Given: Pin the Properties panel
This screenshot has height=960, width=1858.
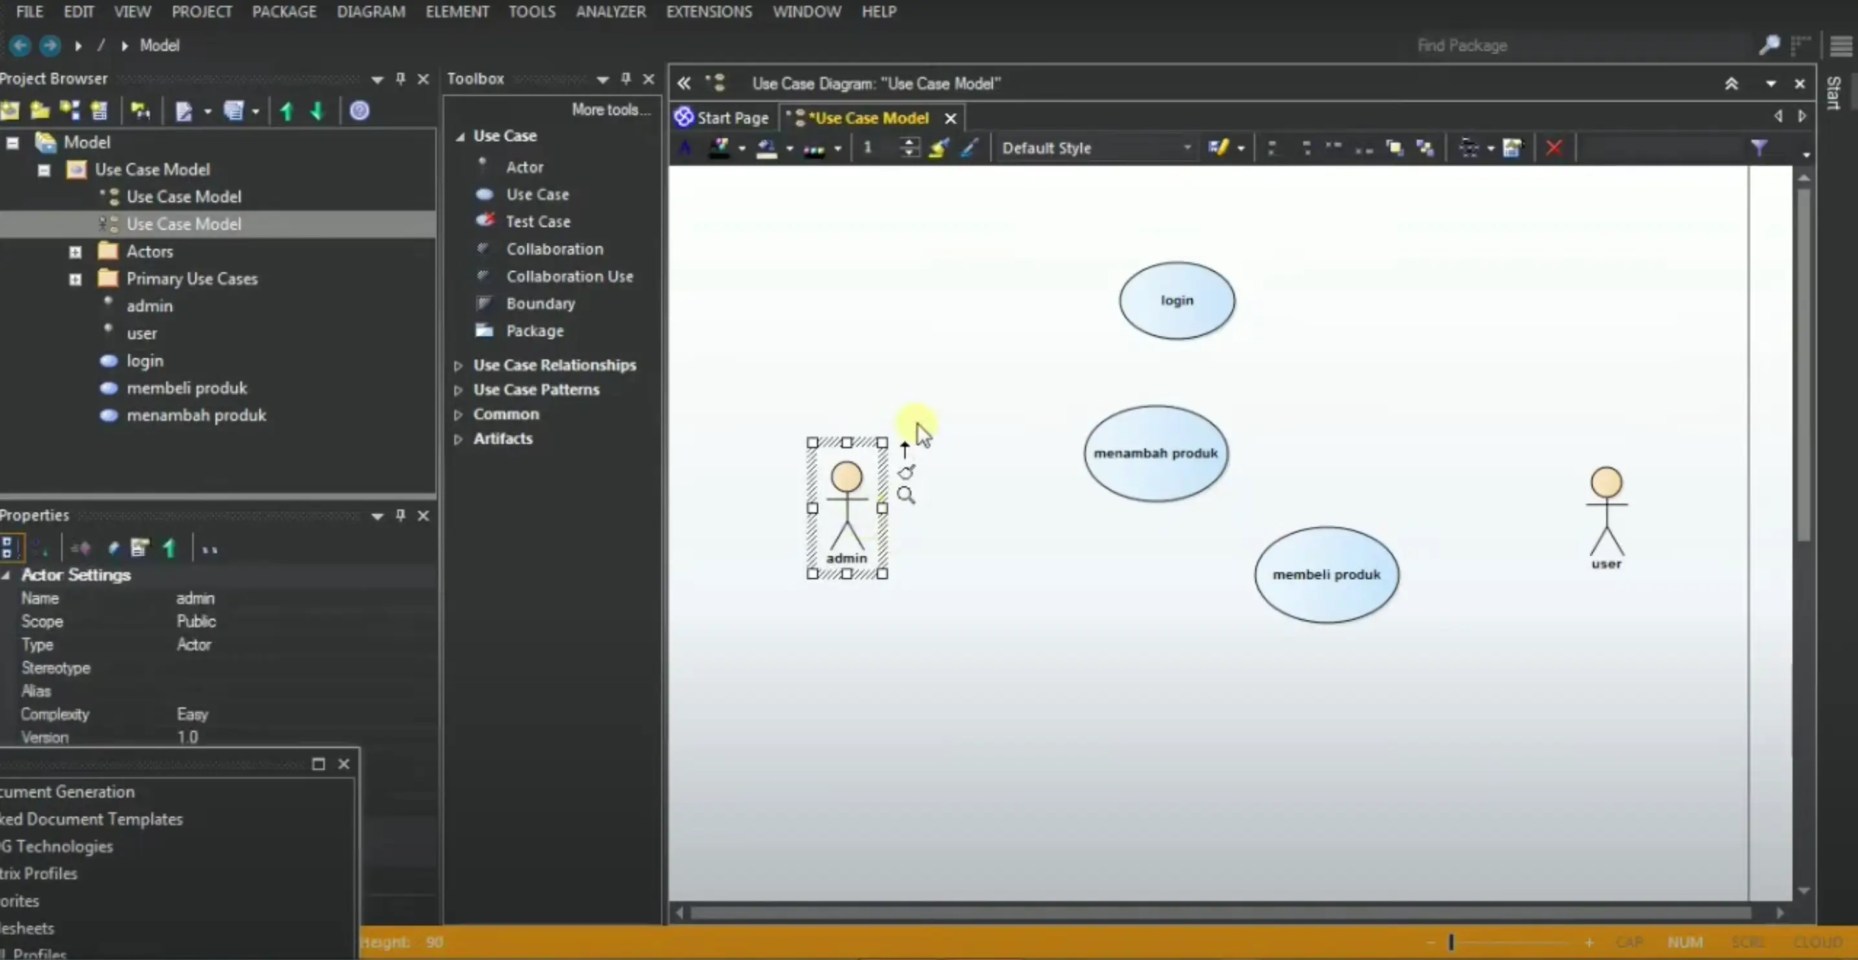Looking at the screenshot, I should tap(399, 516).
